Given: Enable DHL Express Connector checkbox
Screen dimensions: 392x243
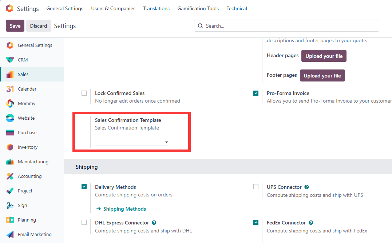Looking at the screenshot, I should [x=84, y=222].
